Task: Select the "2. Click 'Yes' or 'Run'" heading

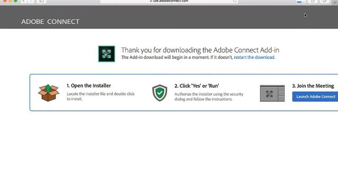Action: (196, 85)
